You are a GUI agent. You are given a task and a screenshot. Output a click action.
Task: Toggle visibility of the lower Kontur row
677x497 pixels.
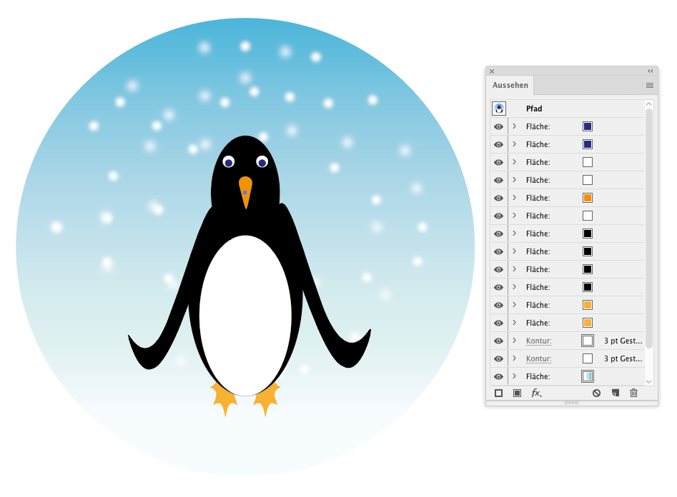pos(499,359)
